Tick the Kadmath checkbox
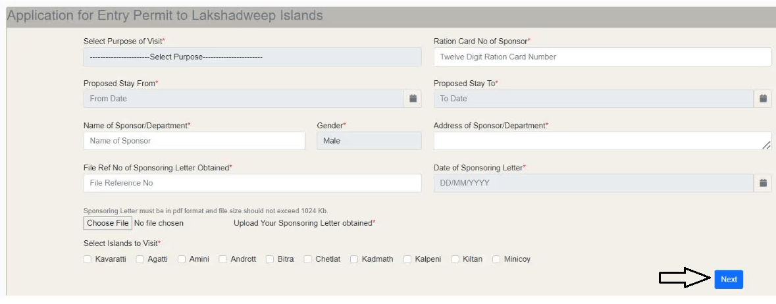 pyautogui.click(x=354, y=259)
